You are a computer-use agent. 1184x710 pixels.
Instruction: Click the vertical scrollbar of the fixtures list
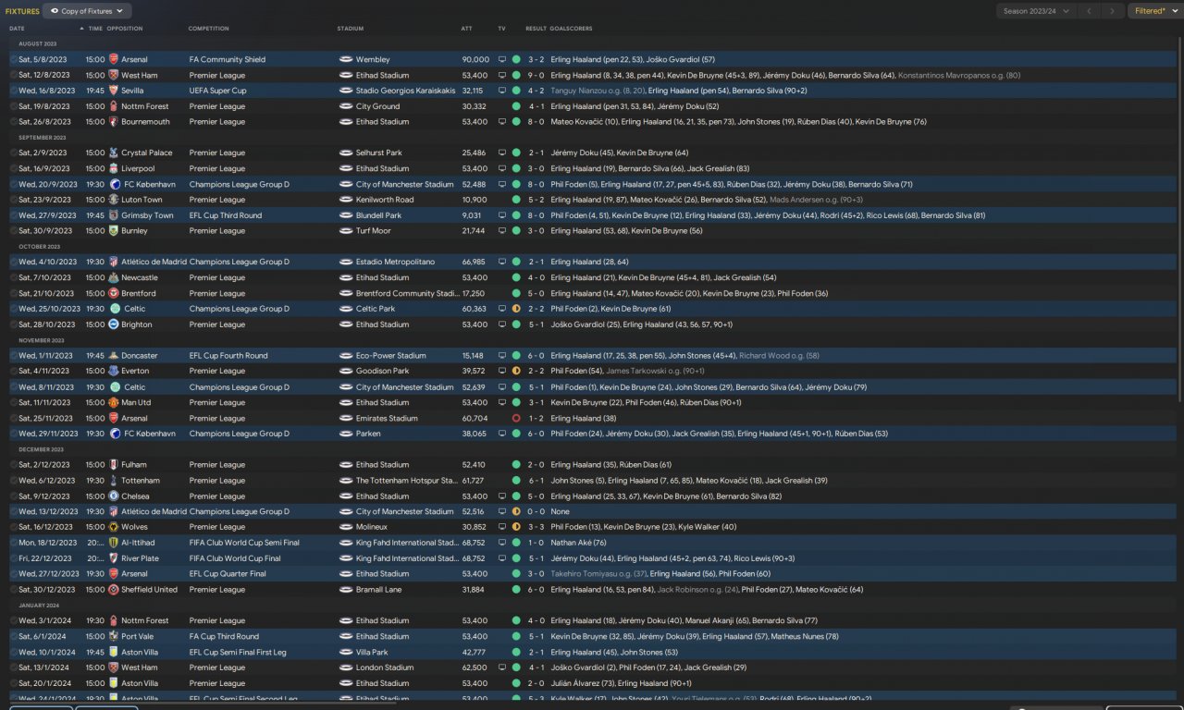pyautogui.click(x=1179, y=217)
